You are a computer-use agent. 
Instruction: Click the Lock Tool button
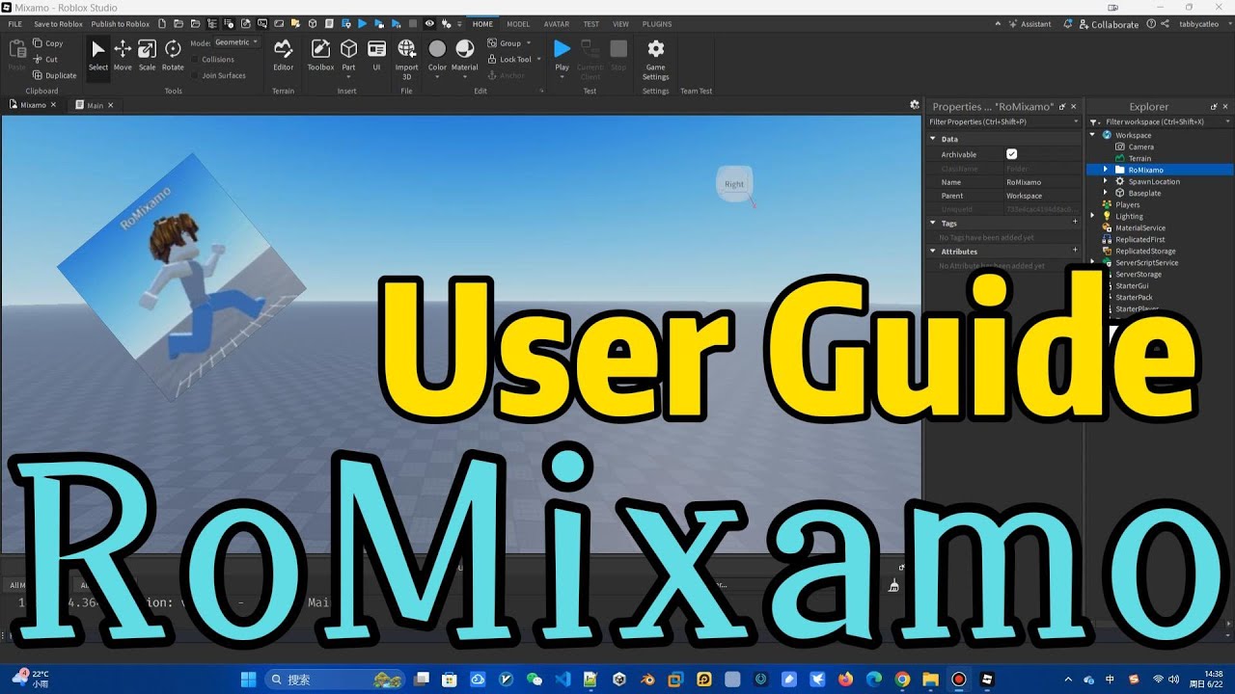[x=509, y=59]
